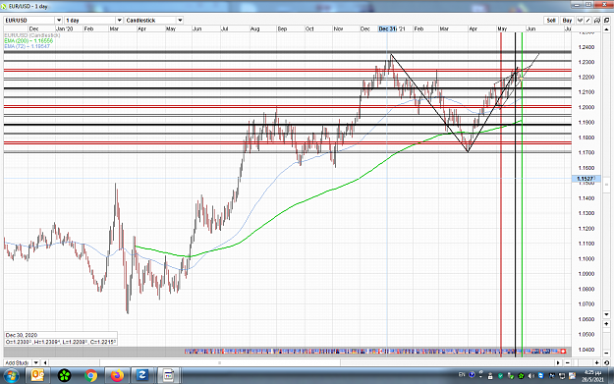The height and width of the screenshot is (384, 614).
Task: Open Outlook from the taskbar
Action: tap(37, 376)
